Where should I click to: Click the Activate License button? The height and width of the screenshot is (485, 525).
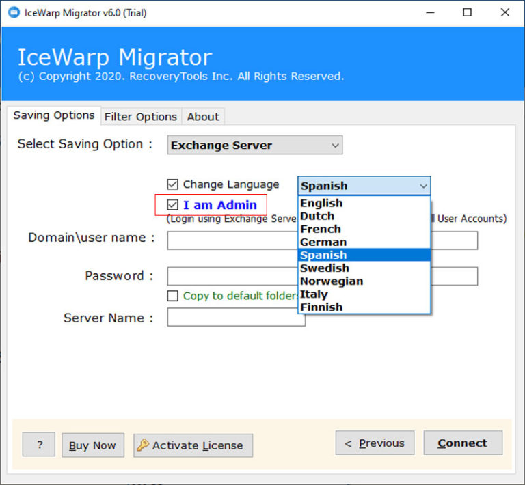(193, 445)
